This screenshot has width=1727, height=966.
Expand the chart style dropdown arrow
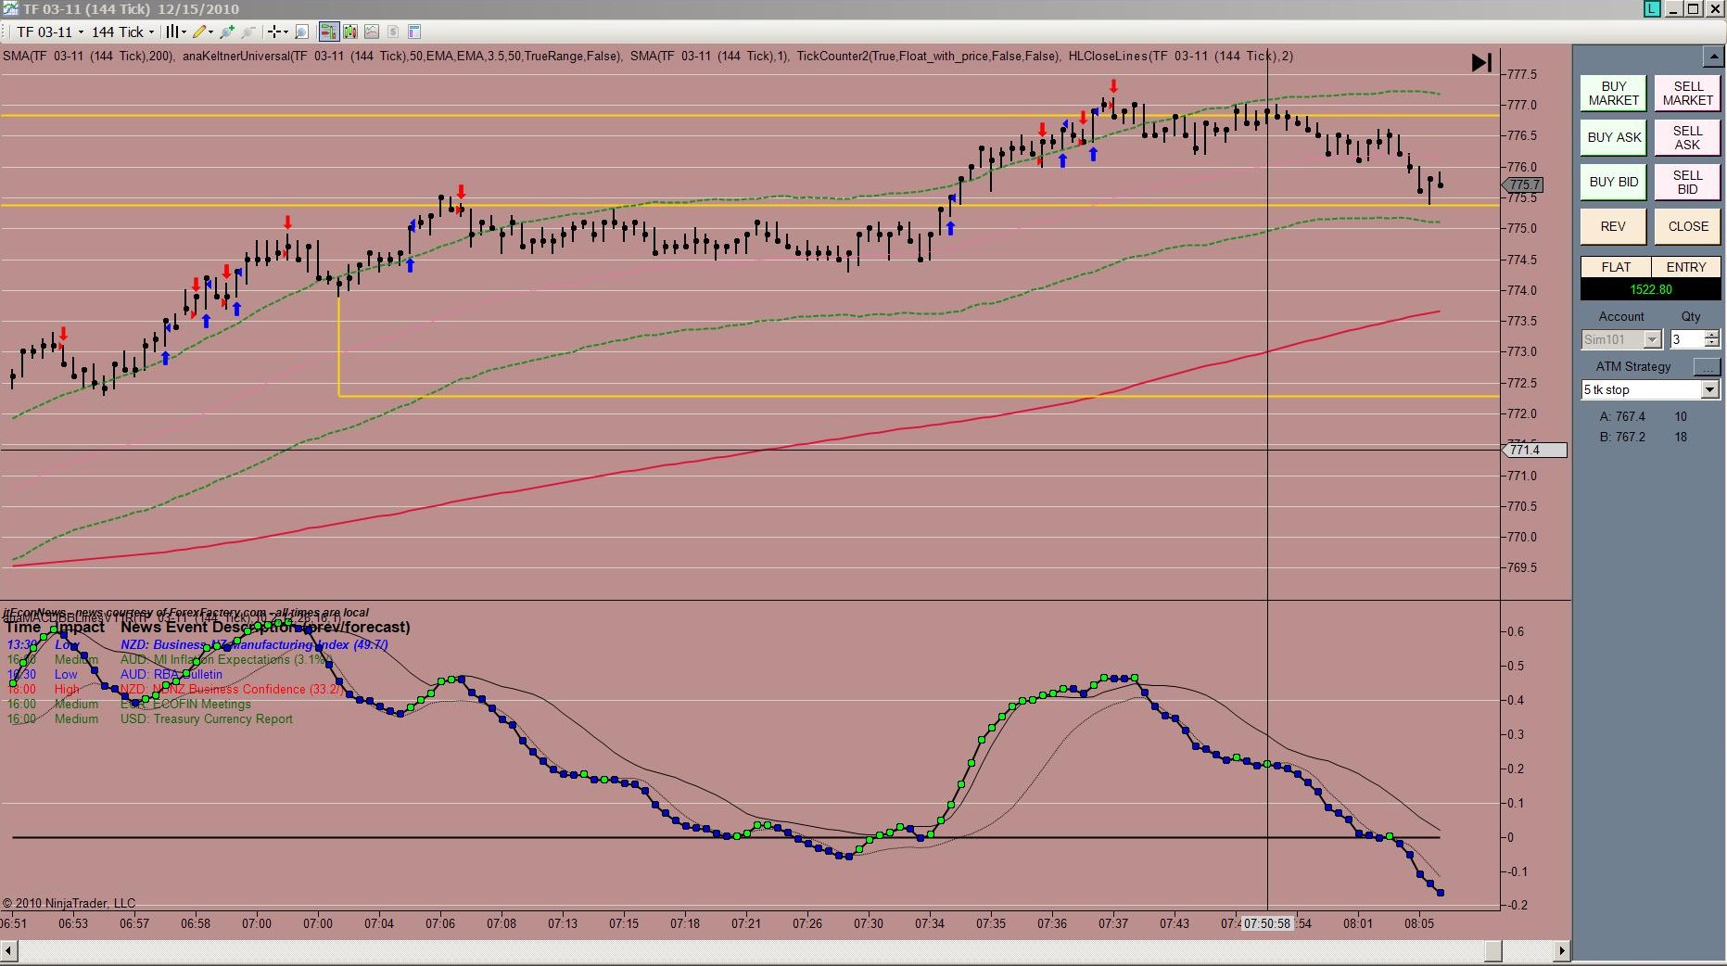pyautogui.click(x=184, y=32)
